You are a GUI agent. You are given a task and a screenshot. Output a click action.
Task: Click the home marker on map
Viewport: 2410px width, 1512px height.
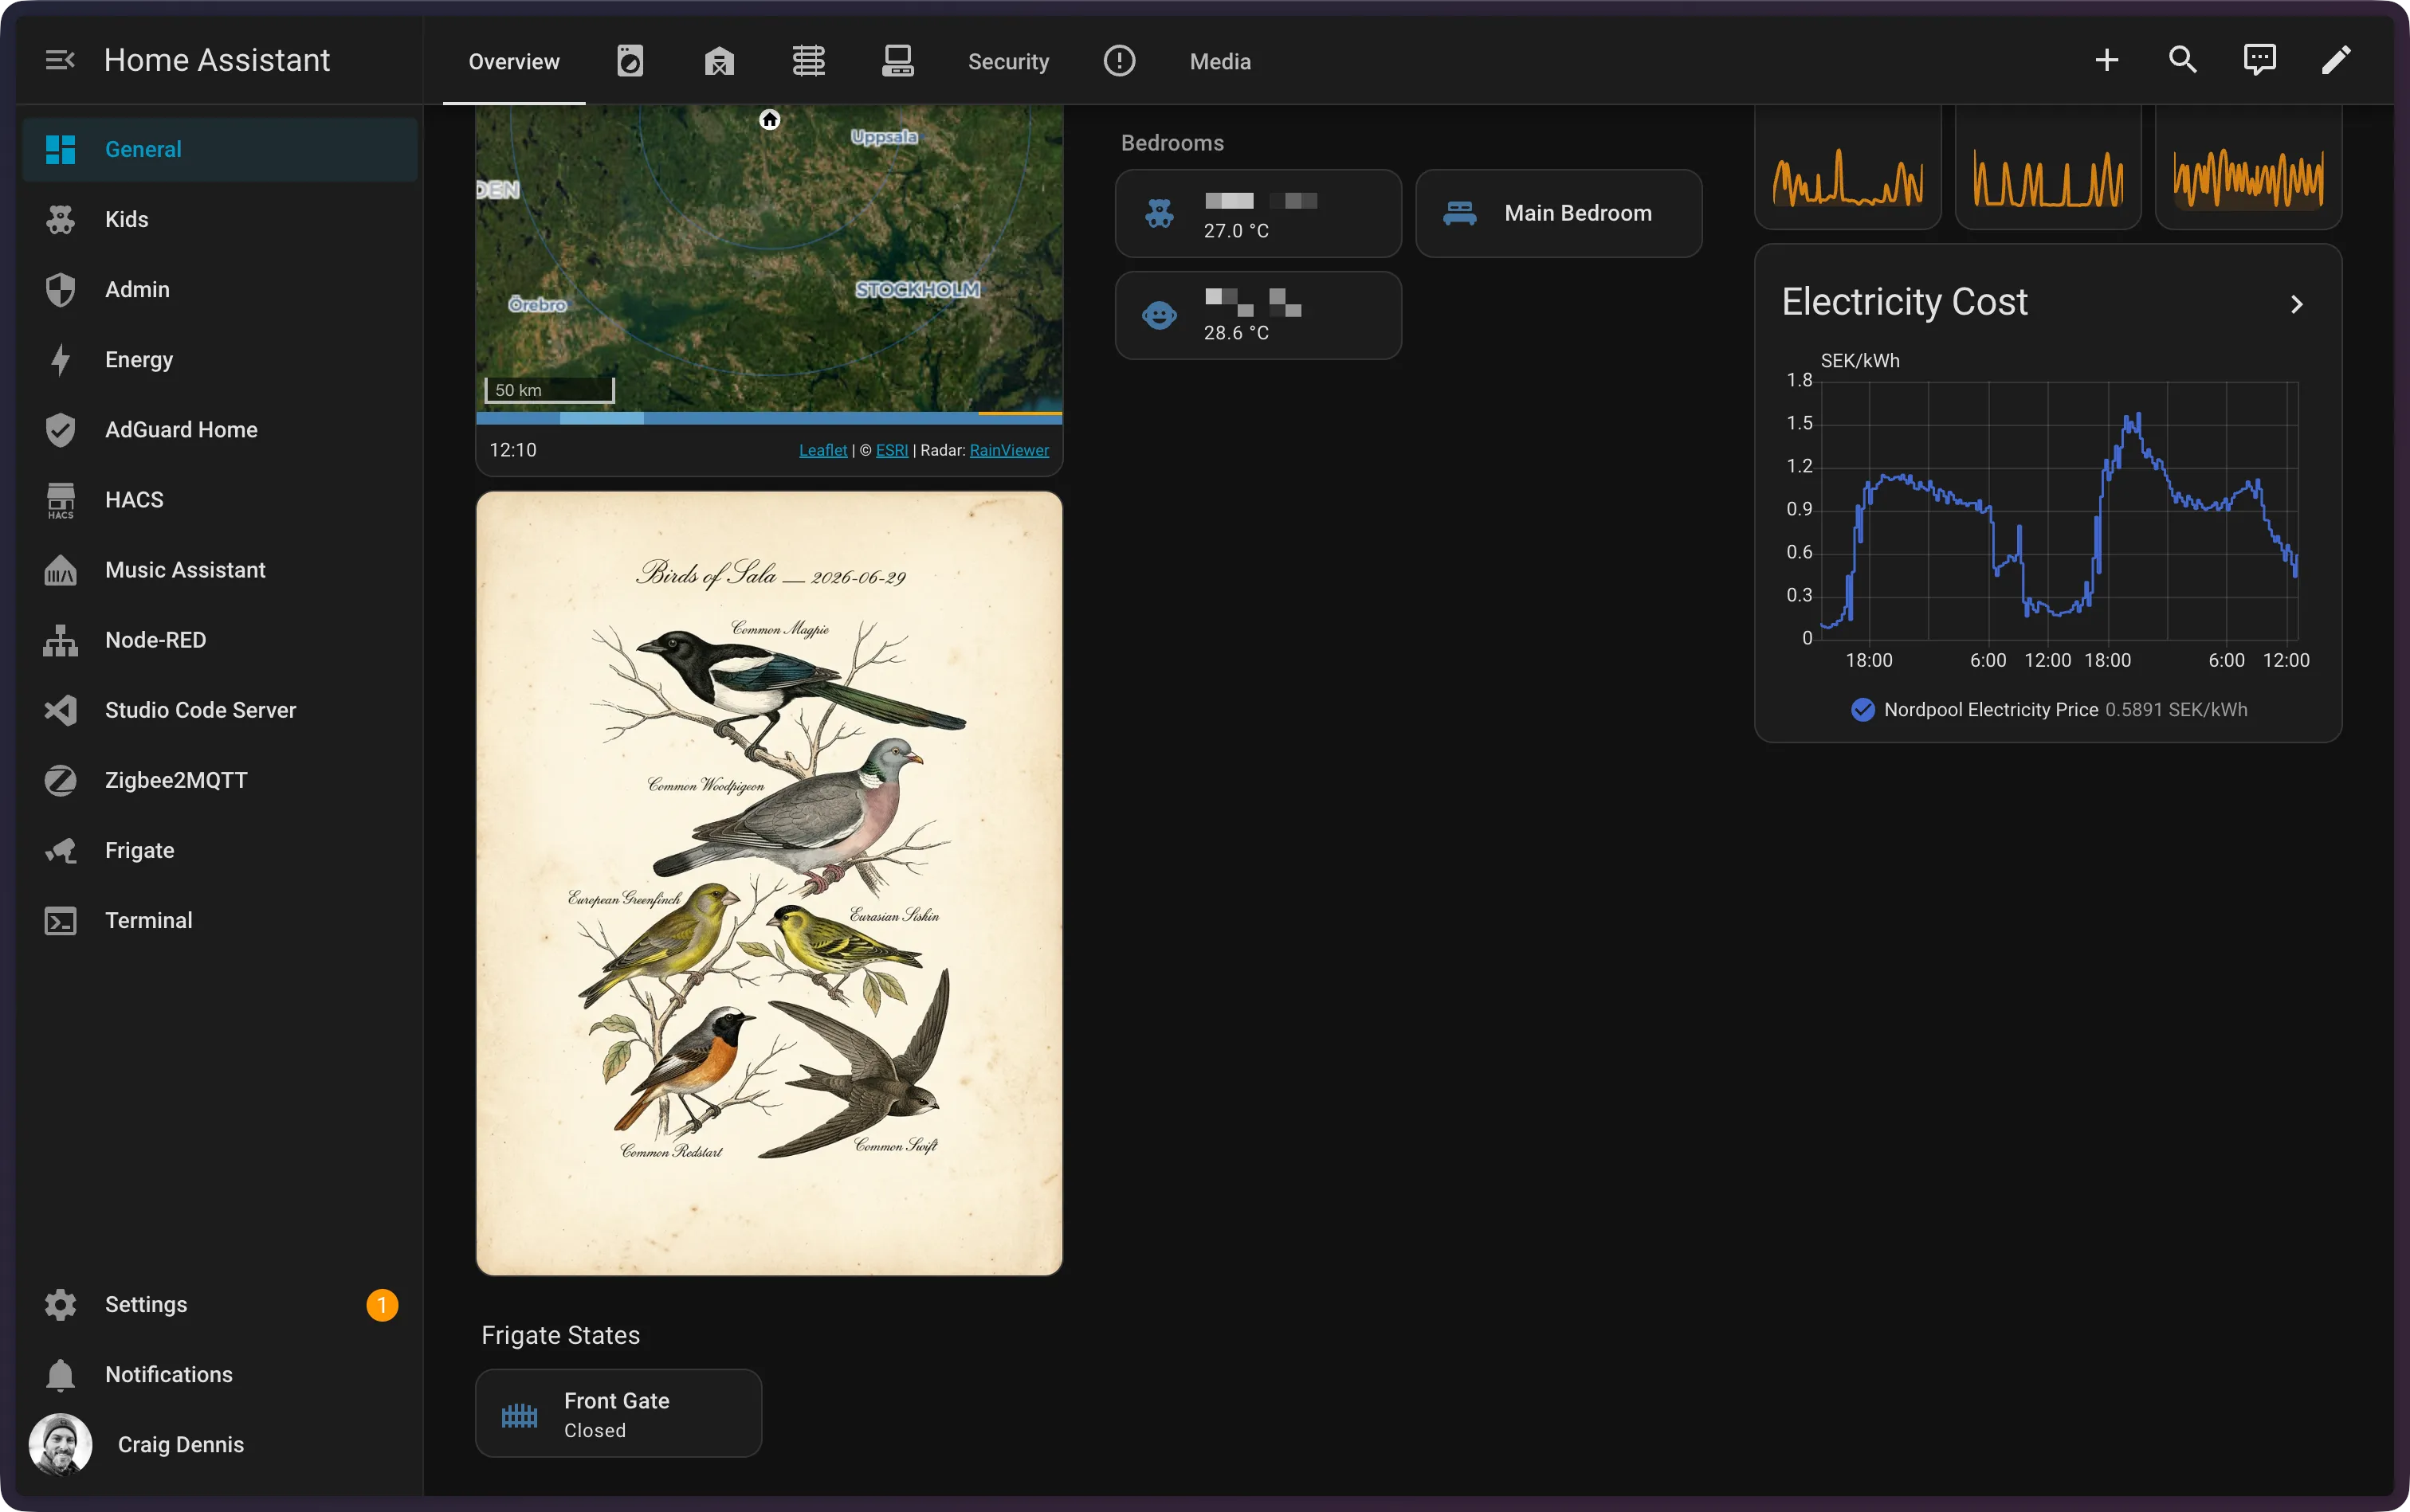point(769,119)
